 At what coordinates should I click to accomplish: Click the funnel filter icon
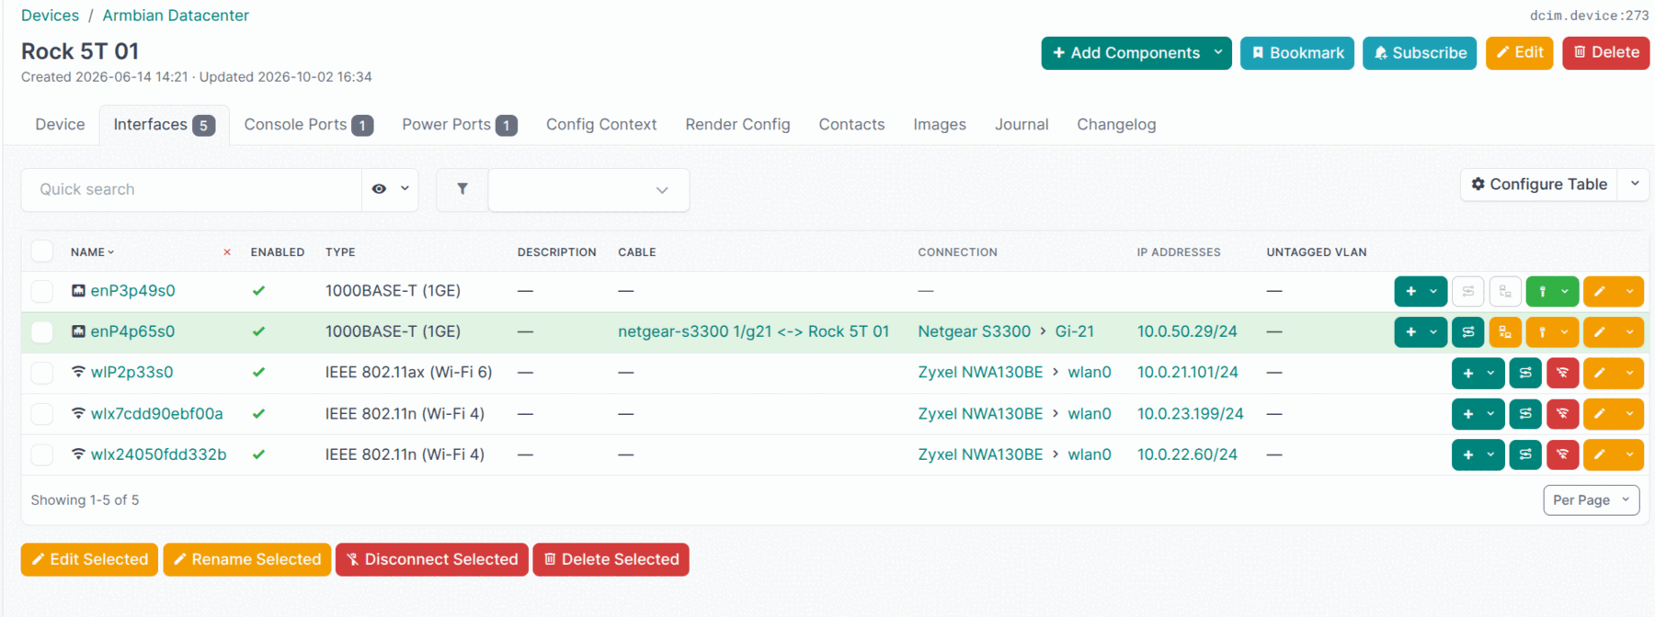(462, 189)
